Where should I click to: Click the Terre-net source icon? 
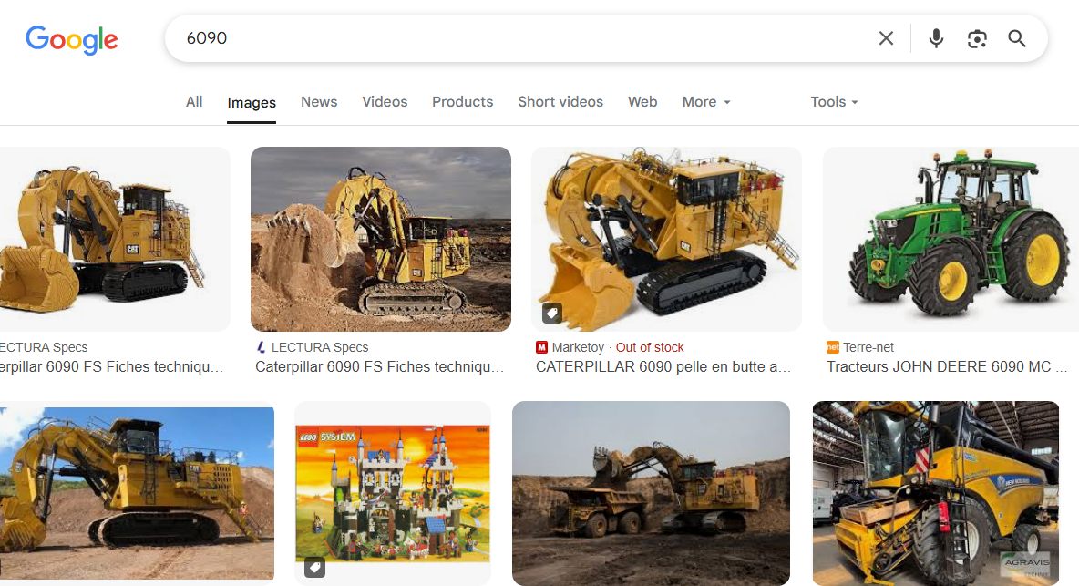833,347
